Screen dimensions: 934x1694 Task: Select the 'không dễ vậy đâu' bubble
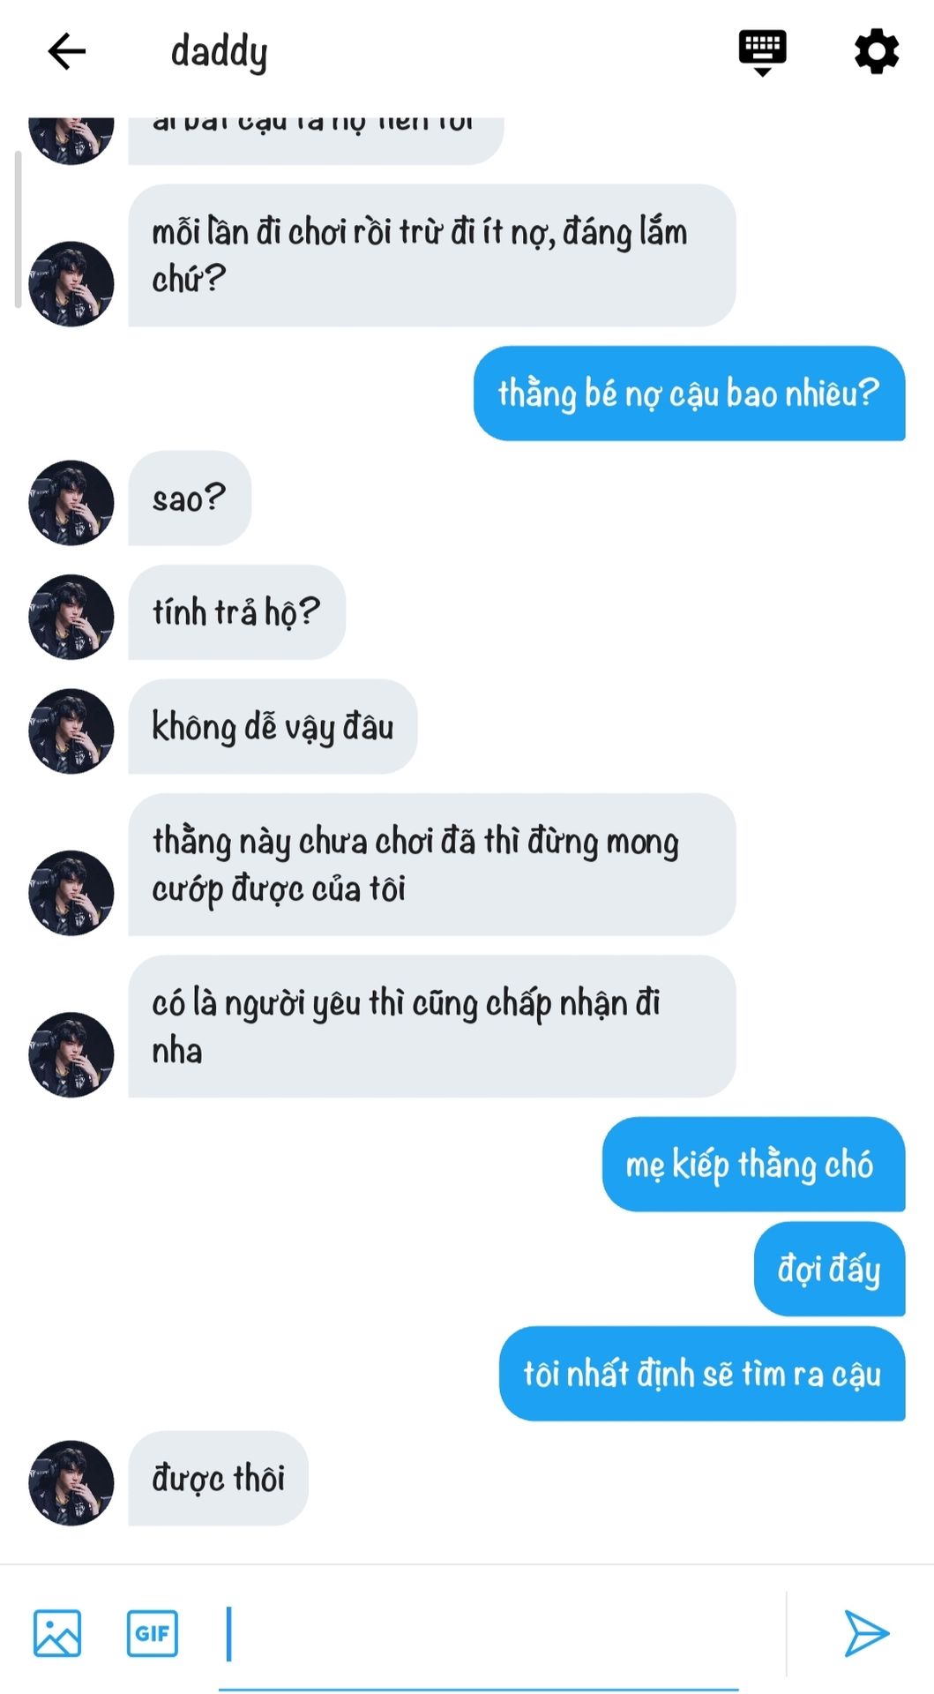click(273, 727)
